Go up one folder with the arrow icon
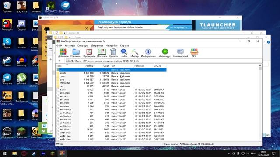Image resolution: width=280 pixels, height=157 pixels. [59, 61]
